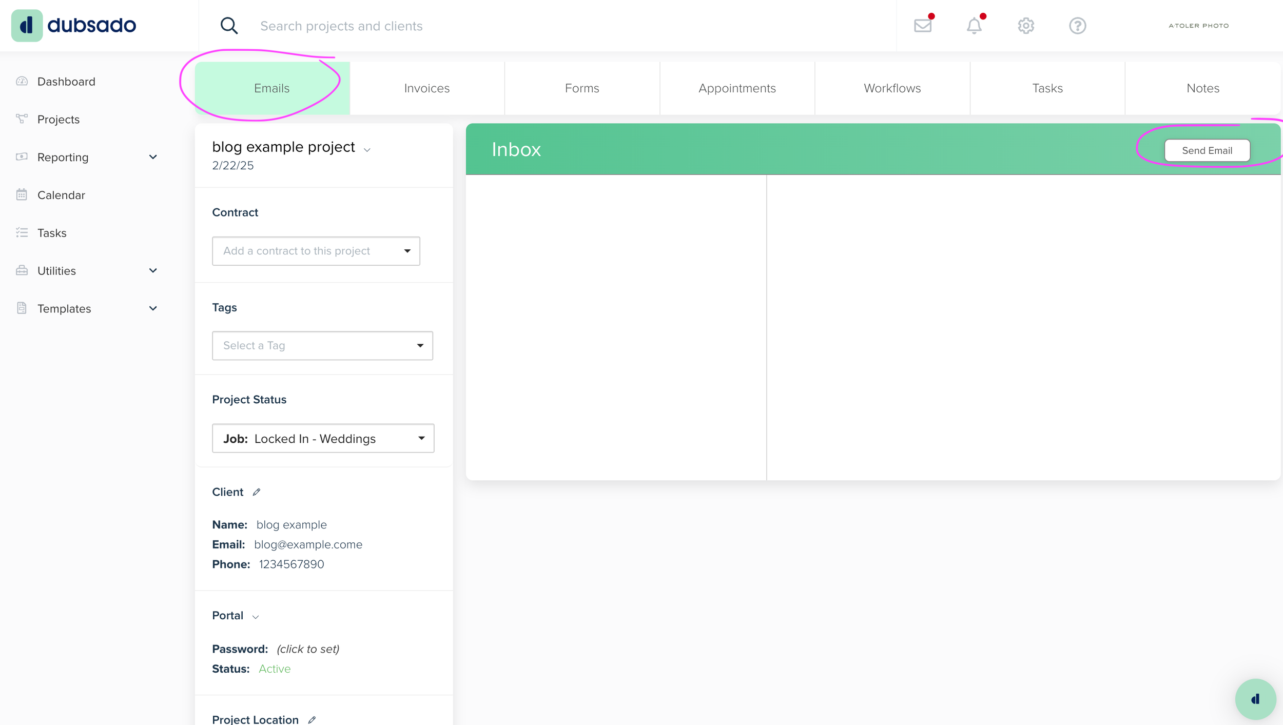Toggle the Portal section chevron
Screen dimensions: 1283x725
point(256,617)
